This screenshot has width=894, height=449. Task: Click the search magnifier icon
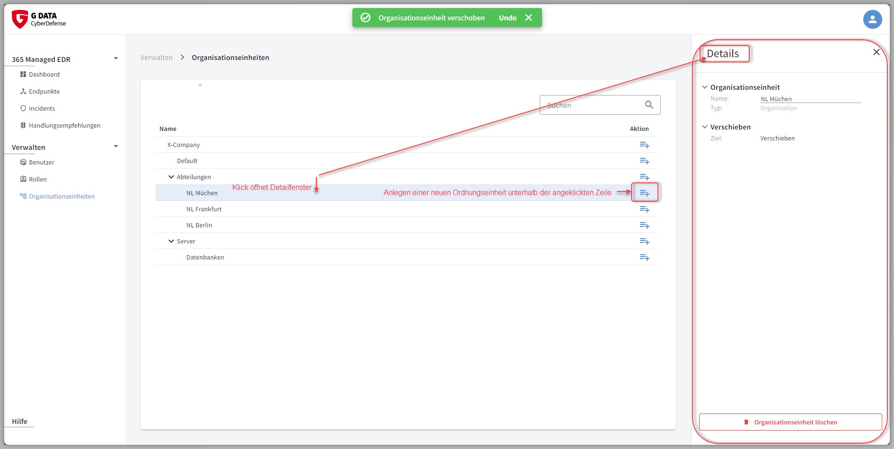click(649, 105)
